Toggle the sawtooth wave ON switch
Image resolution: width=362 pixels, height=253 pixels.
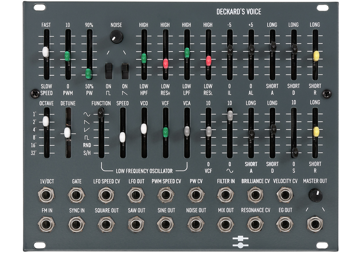[125, 71]
